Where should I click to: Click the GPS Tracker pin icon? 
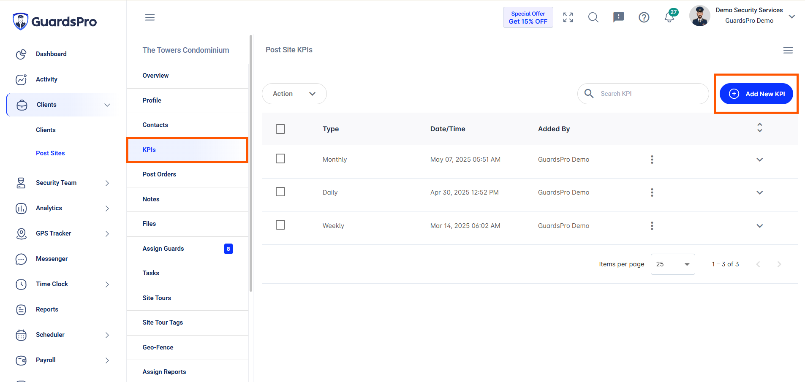coord(21,233)
